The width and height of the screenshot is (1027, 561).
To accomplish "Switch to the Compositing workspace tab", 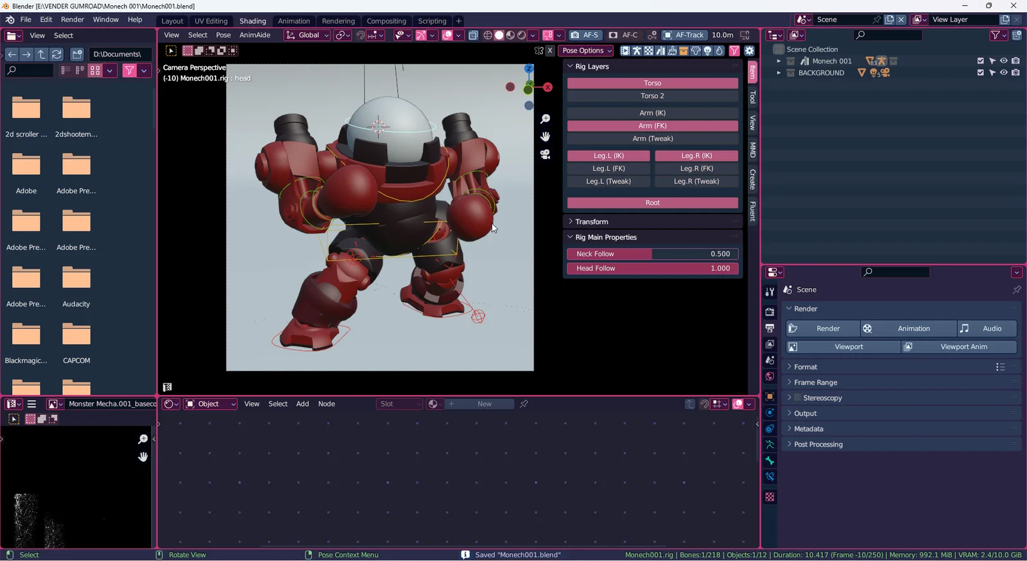I will tap(386, 21).
